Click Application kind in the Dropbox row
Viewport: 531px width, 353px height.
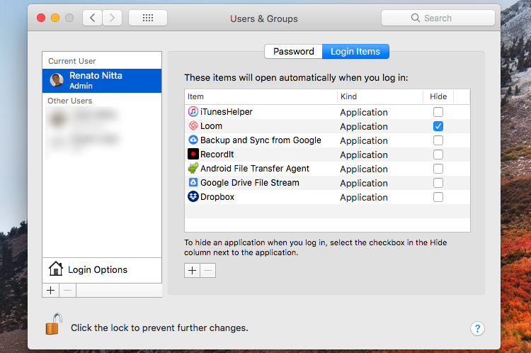pyautogui.click(x=364, y=197)
